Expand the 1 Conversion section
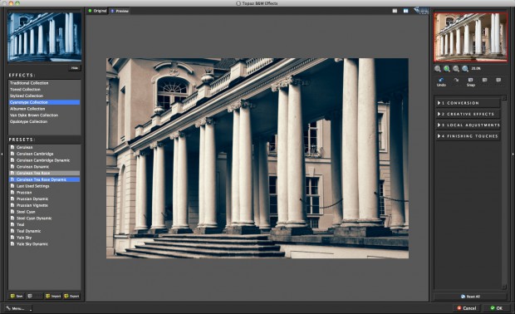 click(x=468, y=103)
